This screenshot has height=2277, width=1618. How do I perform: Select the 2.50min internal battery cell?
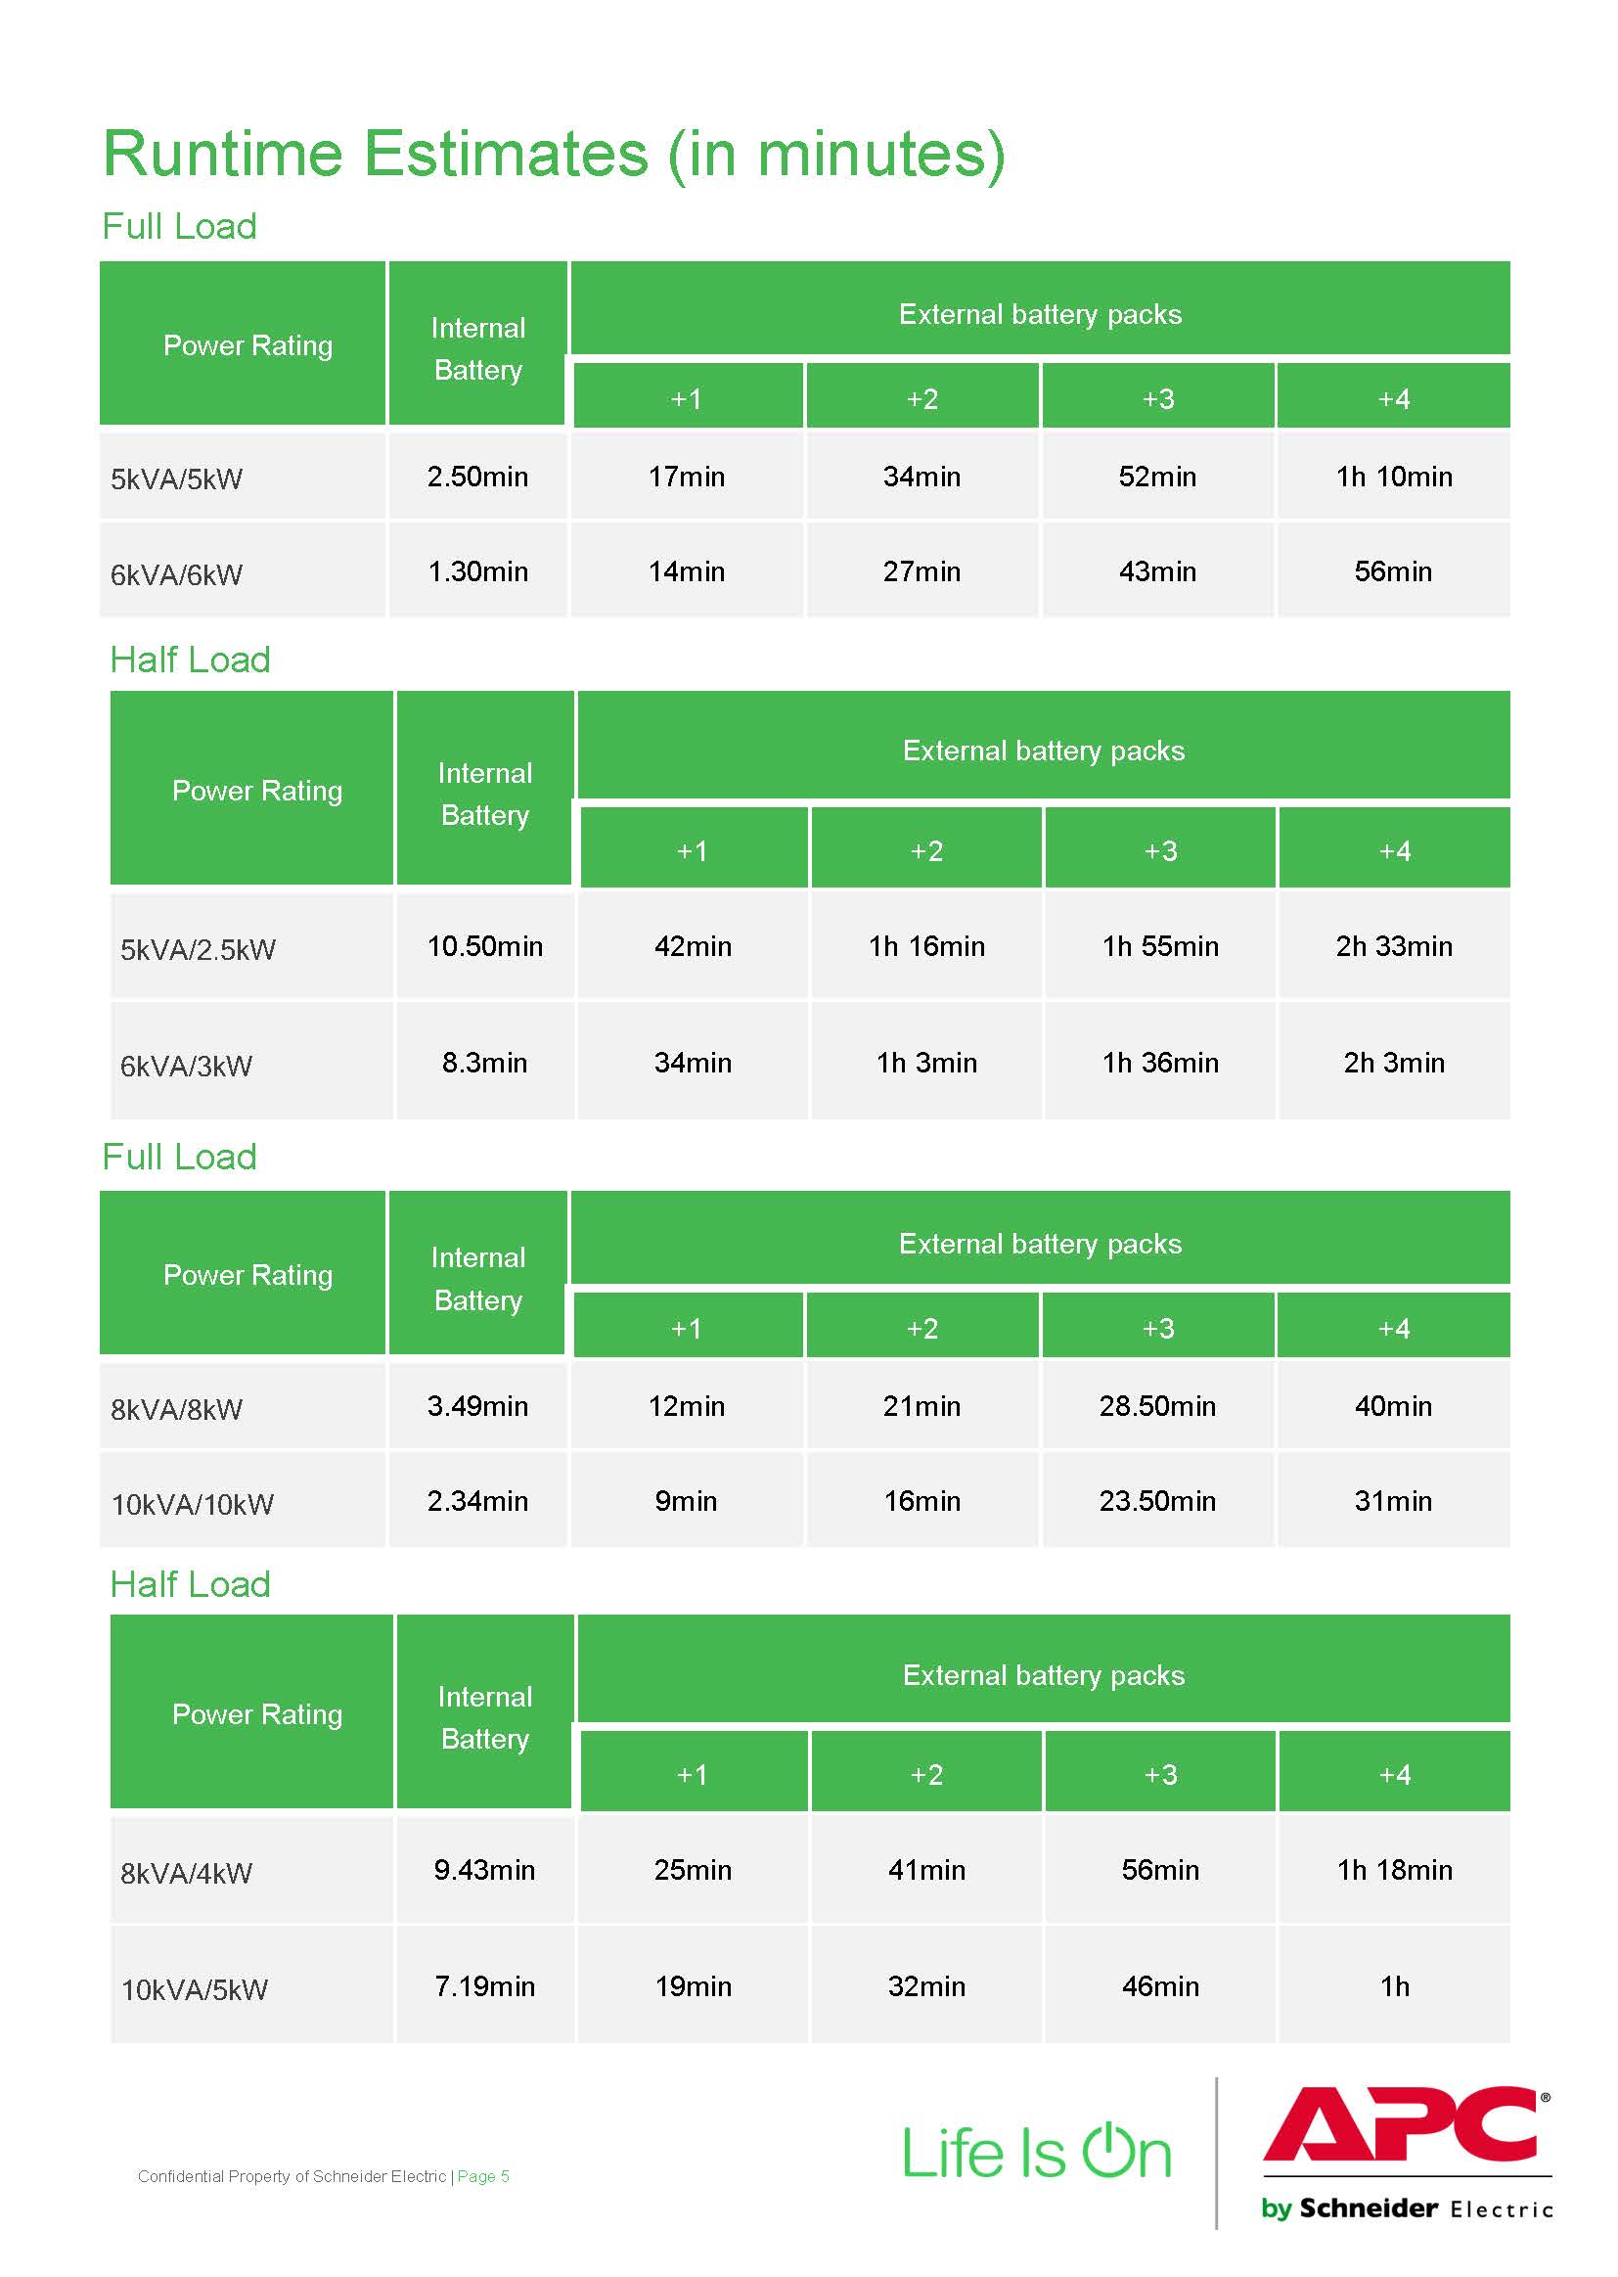[478, 477]
